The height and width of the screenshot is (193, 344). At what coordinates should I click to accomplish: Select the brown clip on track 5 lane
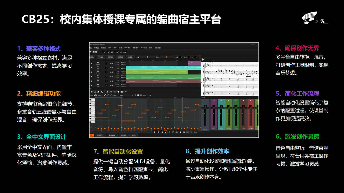click(x=163, y=81)
